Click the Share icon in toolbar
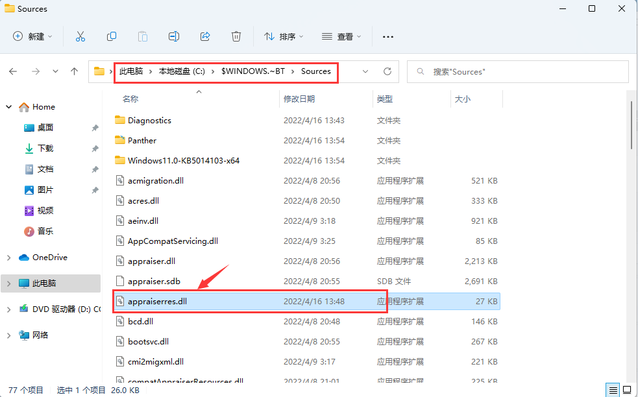The width and height of the screenshot is (638, 397). coord(205,36)
